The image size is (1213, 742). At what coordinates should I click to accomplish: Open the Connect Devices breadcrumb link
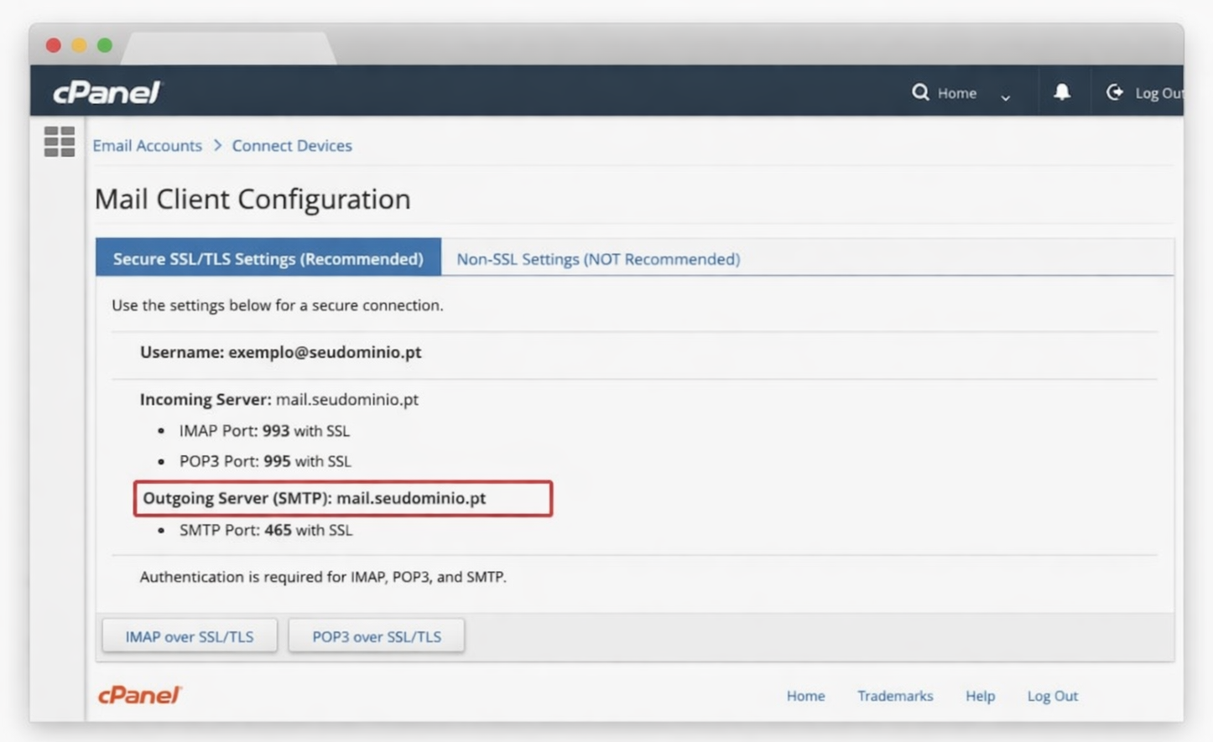[292, 146]
